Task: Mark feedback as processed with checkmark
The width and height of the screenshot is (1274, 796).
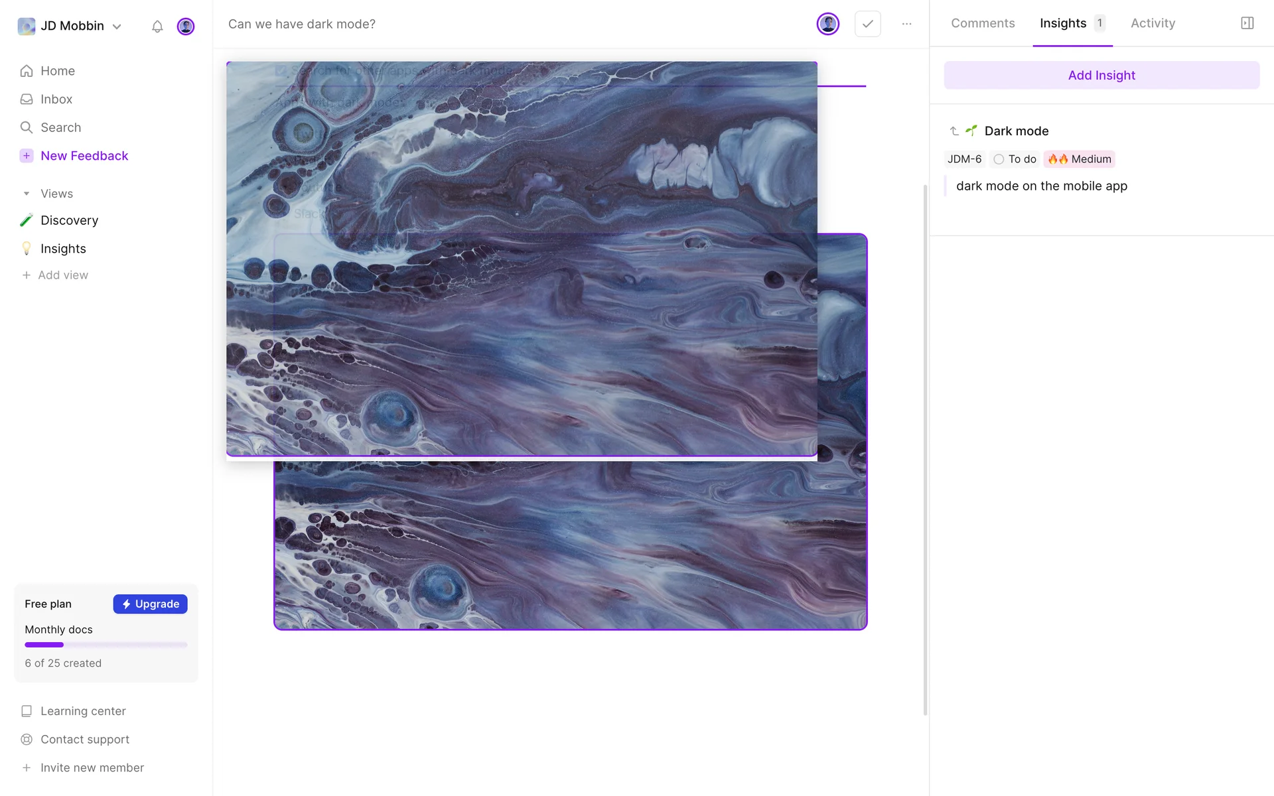Action: 867,24
